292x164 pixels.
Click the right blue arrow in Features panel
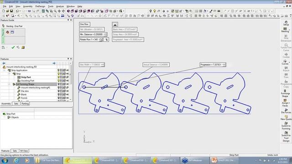[54, 63]
